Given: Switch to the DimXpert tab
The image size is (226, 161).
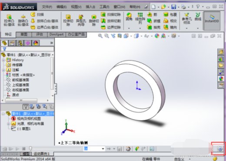Looking at the screenshot, I should coord(56,34).
